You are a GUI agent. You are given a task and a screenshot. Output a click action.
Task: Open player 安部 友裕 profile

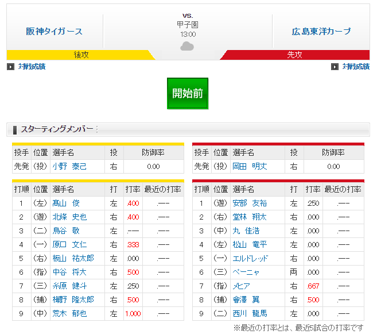250,204
